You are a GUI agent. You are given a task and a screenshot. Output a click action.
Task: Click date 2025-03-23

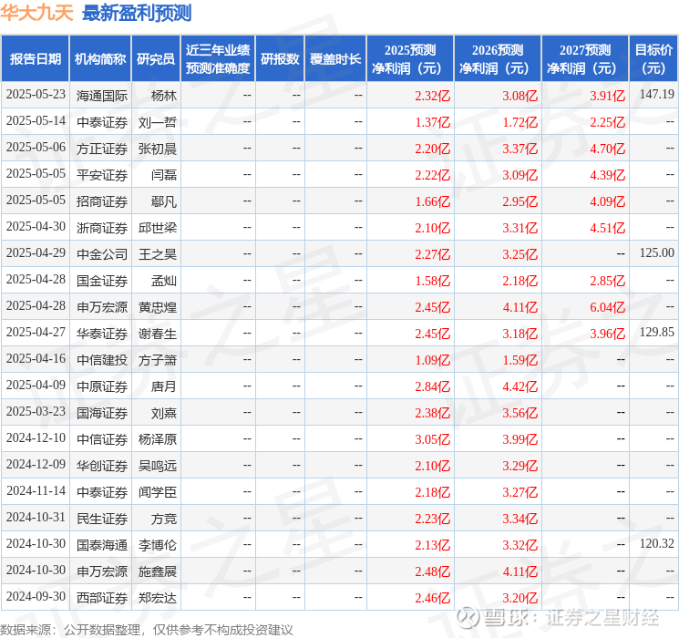(x=36, y=411)
